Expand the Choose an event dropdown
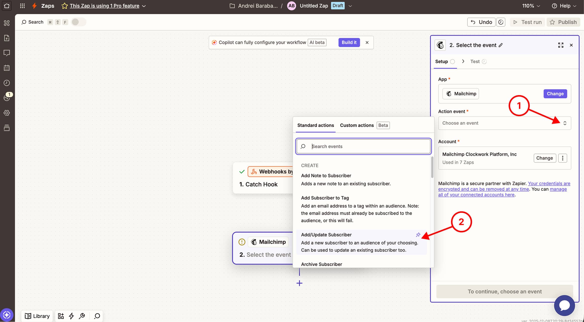The height and width of the screenshot is (322, 584). point(504,123)
